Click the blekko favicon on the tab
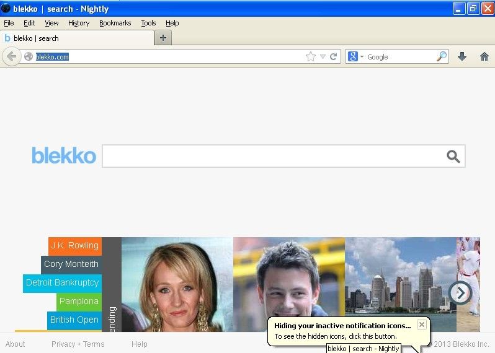Screen dimensions: 495x353 click(x=7, y=38)
